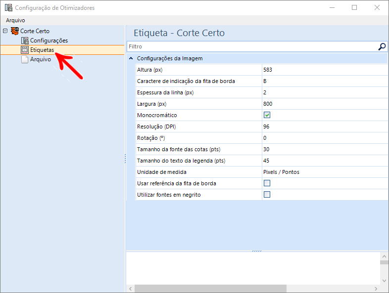Minimize the Configuração de Otimizadores window
Viewport: 389px width, 293px height.
point(332,8)
